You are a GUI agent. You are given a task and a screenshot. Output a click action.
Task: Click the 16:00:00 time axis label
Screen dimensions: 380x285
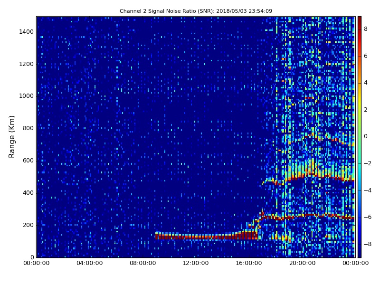tap(249, 263)
